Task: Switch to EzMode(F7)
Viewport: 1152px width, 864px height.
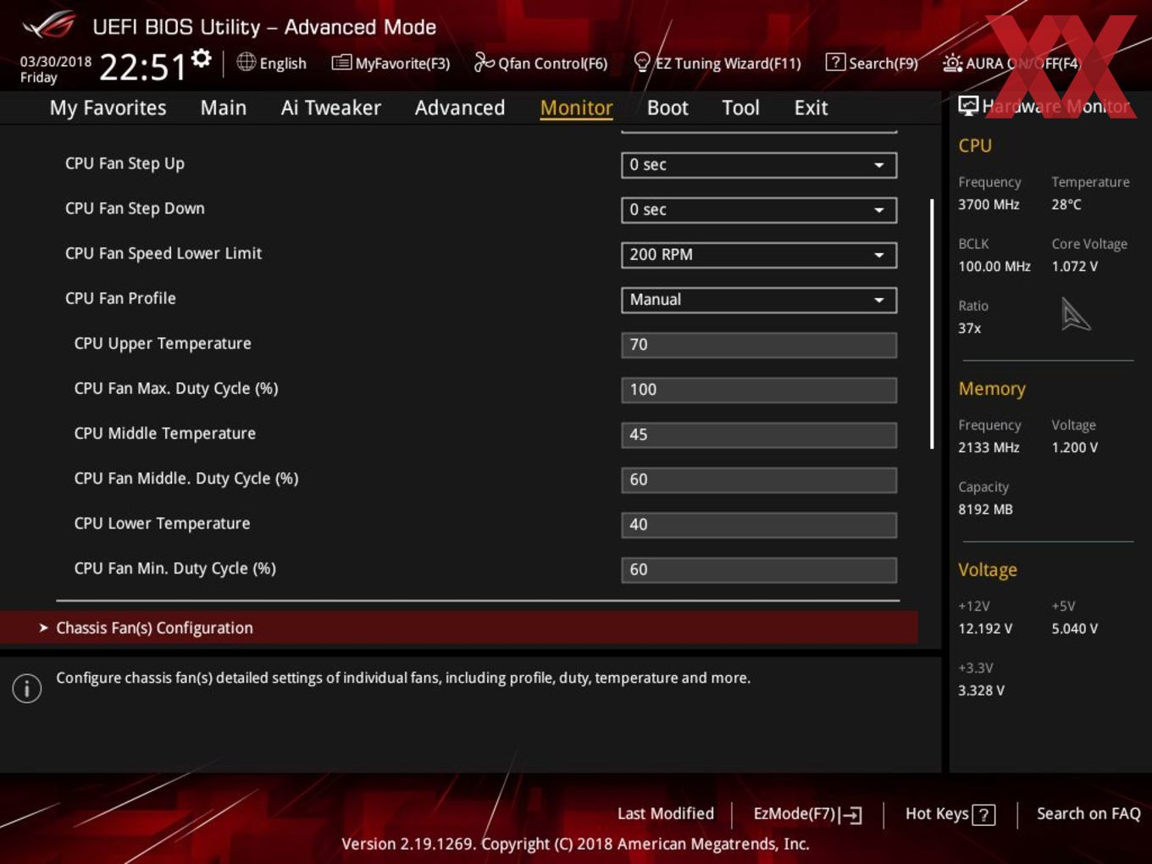Action: tap(807, 814)
